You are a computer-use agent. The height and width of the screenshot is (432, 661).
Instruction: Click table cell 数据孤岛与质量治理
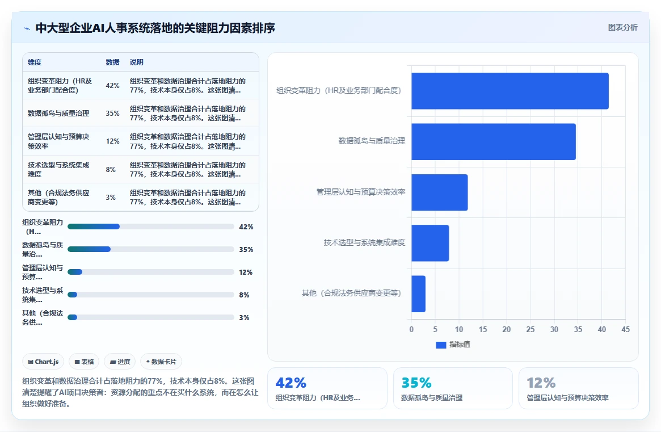pos(61,113)
